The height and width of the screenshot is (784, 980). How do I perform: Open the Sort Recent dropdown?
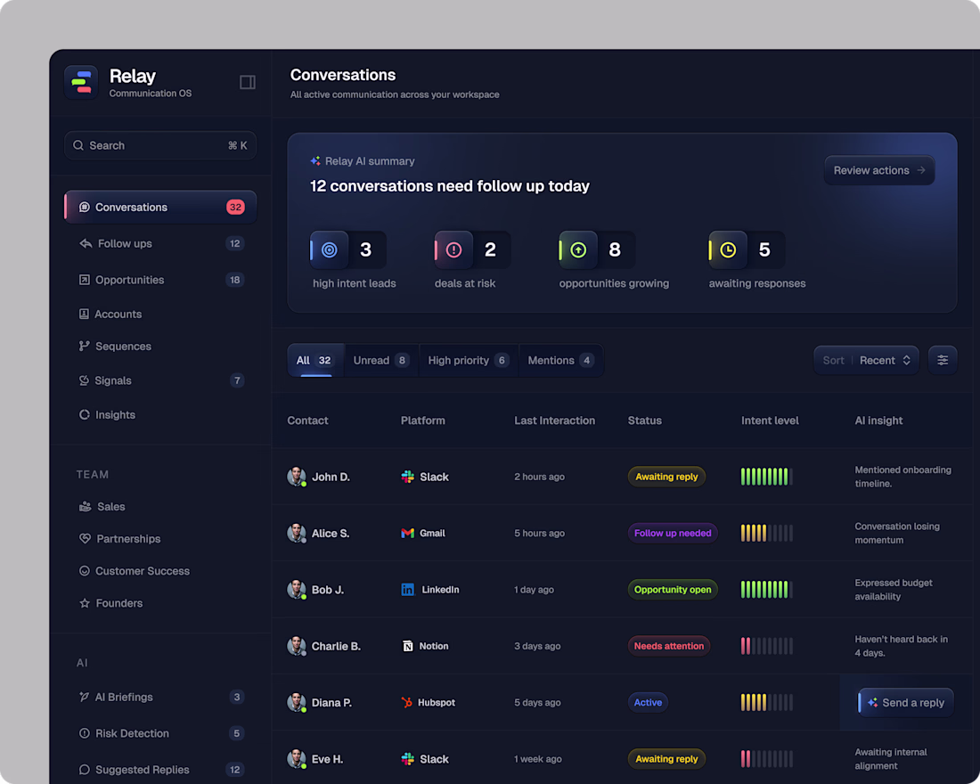point(866,360)
